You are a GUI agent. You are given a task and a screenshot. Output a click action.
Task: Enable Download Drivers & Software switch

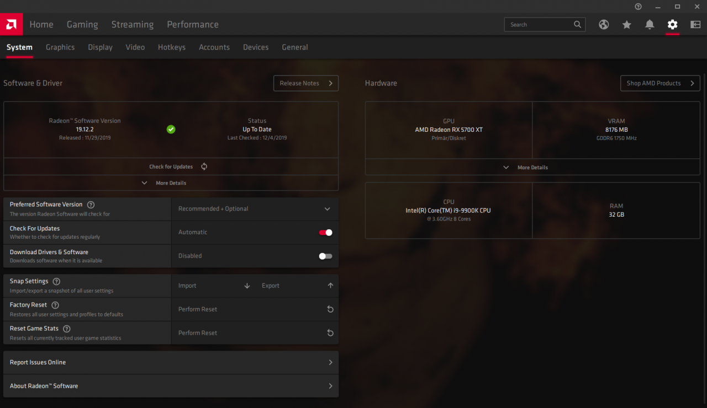point(325,256)
